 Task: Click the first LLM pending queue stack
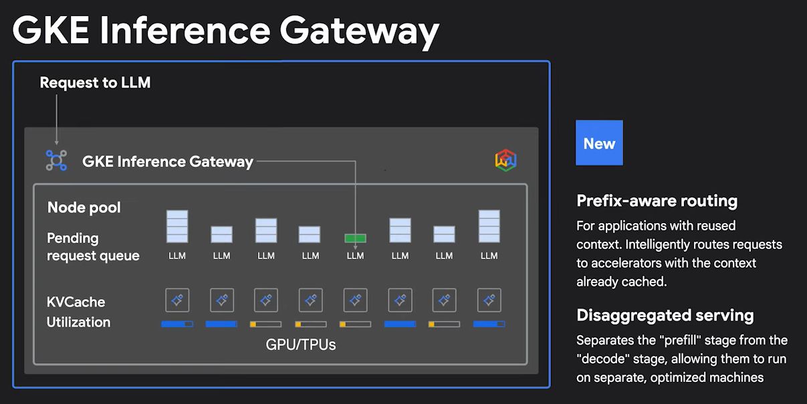tap(177, 226)
